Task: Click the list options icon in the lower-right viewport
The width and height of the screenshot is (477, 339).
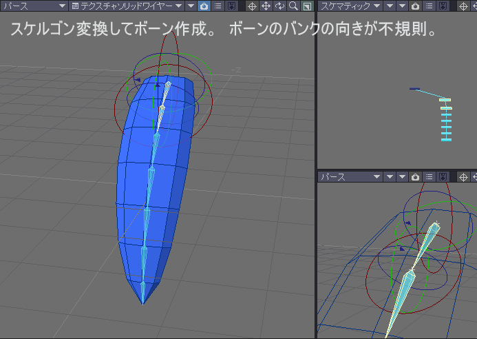Action: click(429, 176)
